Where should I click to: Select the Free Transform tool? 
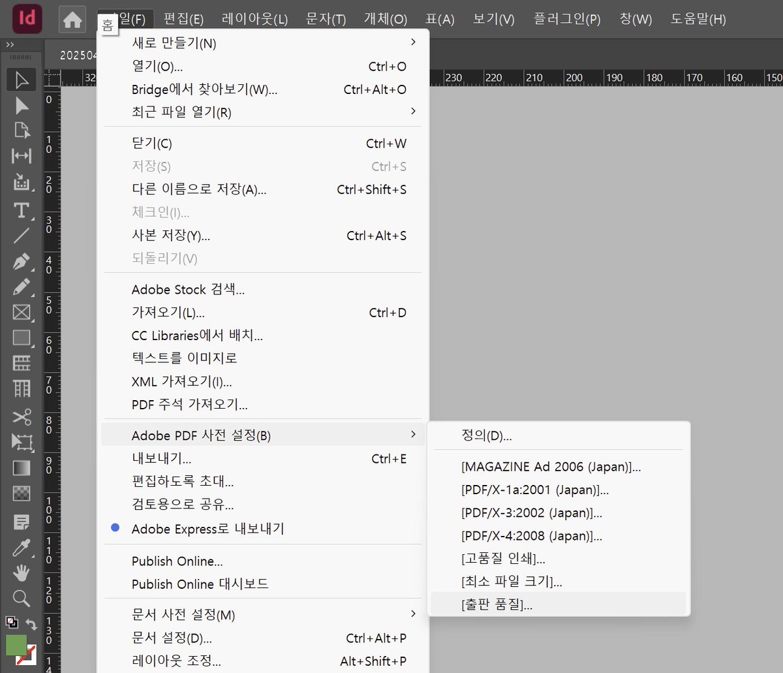(22, 442)
